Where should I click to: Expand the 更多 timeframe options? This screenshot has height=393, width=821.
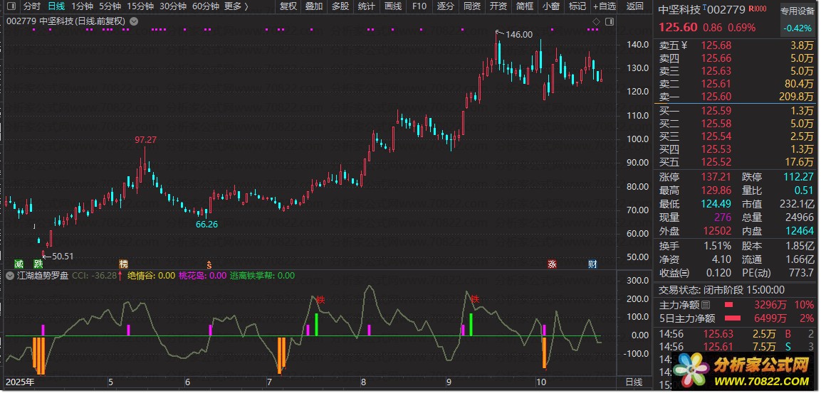236,6
